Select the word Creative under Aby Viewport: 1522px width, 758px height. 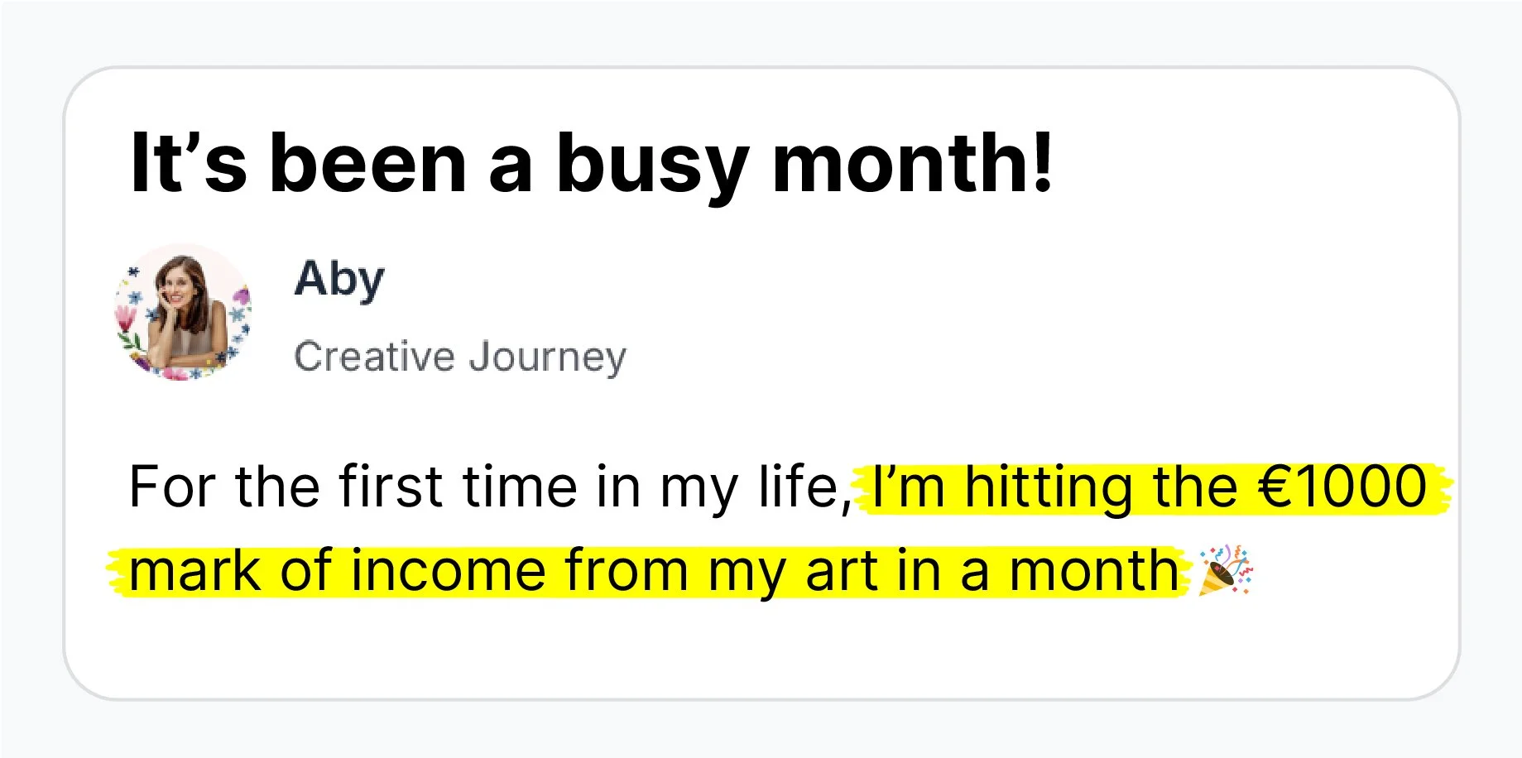(x=375, y=356)
